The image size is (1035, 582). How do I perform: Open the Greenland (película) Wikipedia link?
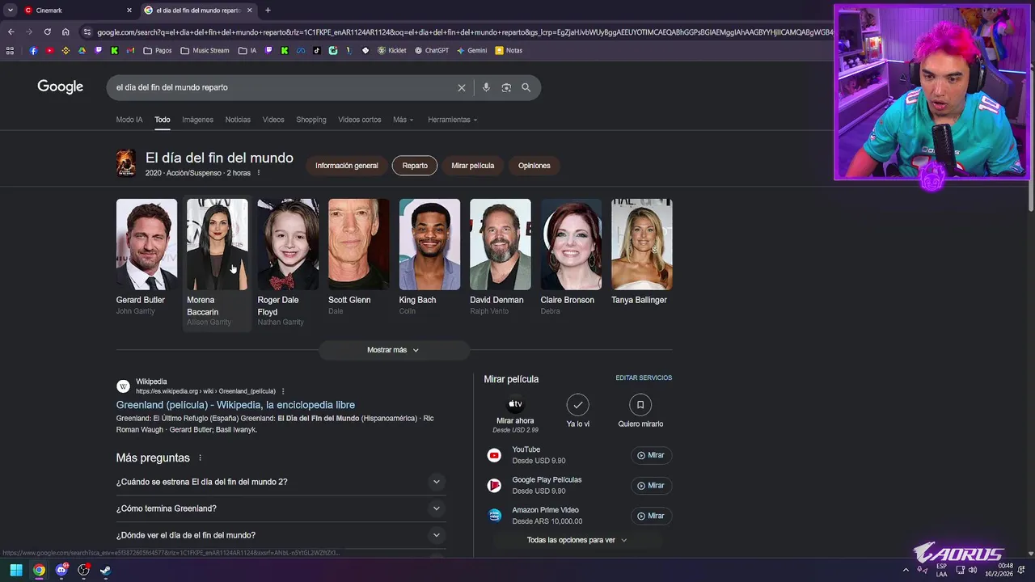(235, 405)
